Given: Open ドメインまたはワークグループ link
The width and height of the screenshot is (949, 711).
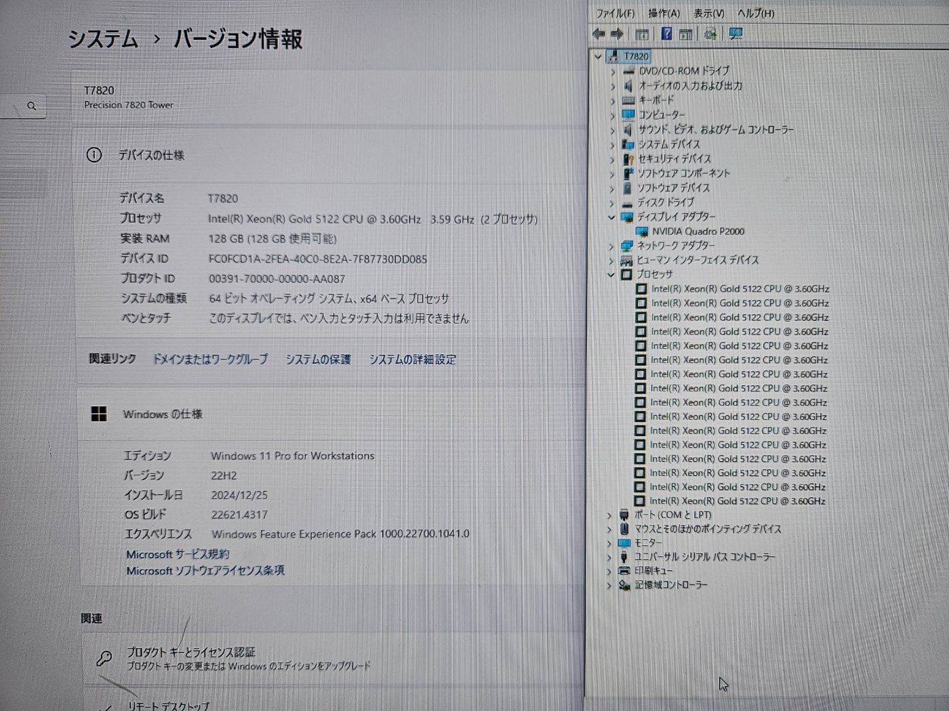Looking at the screenshot, I should point(210,360).
